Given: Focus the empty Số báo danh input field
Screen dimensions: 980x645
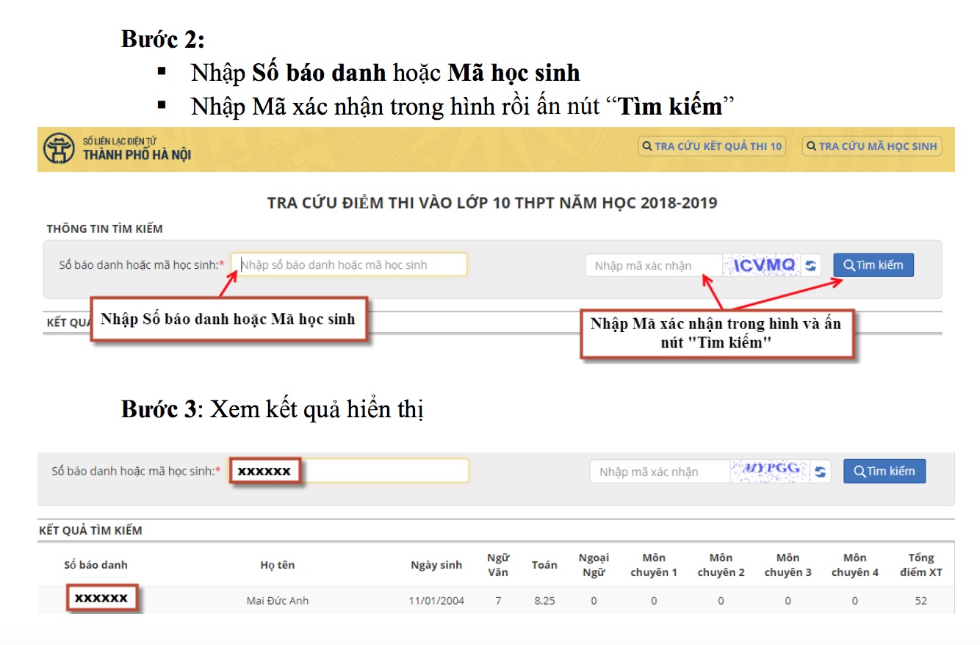Looking at the screenshot, I should click(349, 264).
